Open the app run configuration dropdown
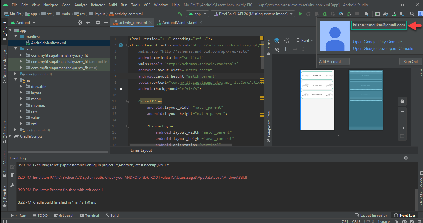This screenshot has height=223, width=423. click(197, 14)
